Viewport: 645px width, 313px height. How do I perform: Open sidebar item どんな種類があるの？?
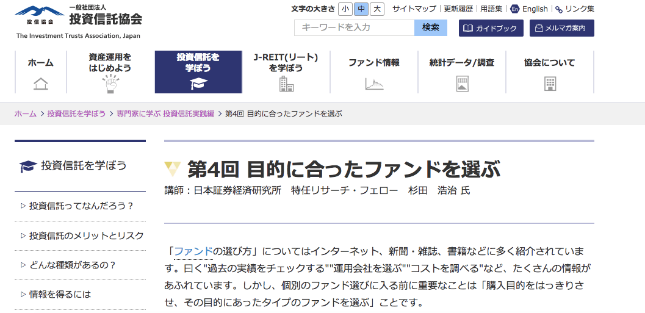(73, 265)
